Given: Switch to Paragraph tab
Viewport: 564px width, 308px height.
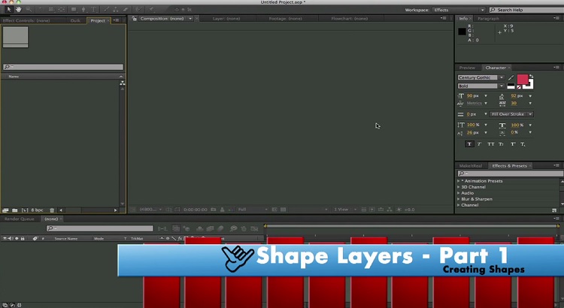Looking at the screenshot, I should click(489, 19).
